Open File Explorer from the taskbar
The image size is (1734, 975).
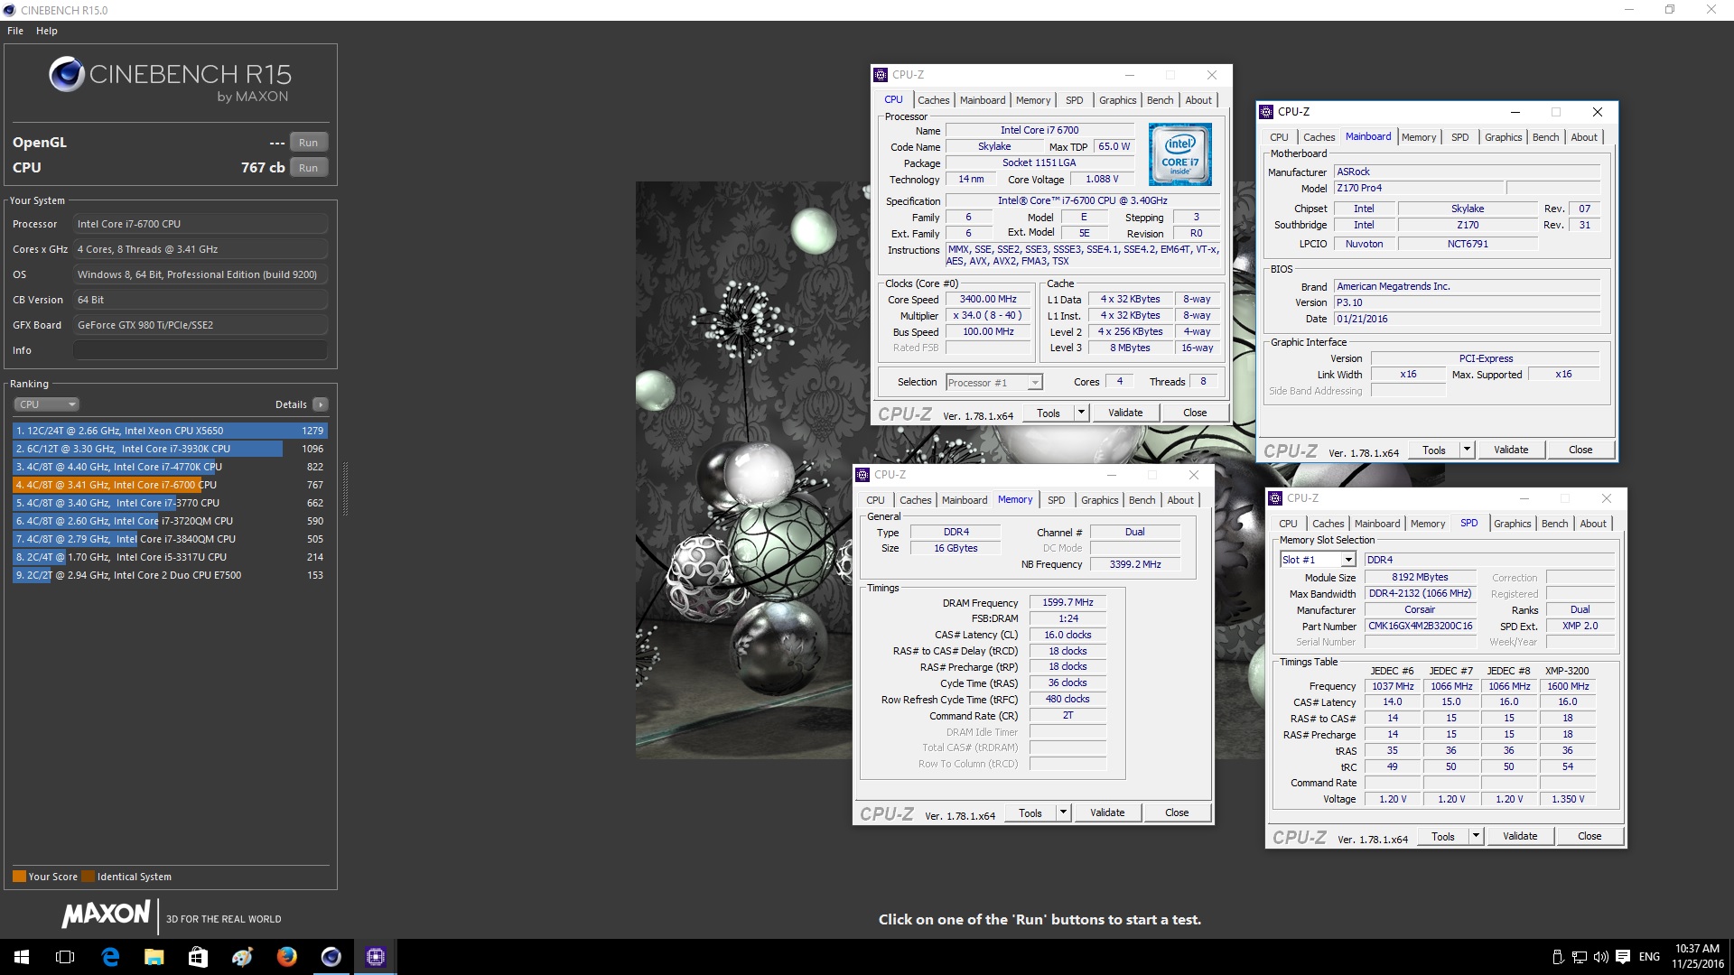[154, 957]
